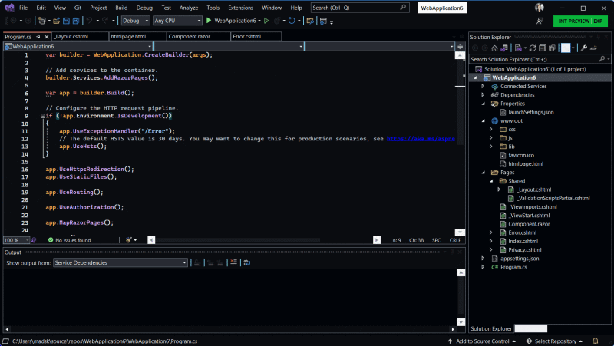Click Collapse All icon in Solution Explorer
This screenshot has height=346, width=614.
543,48
